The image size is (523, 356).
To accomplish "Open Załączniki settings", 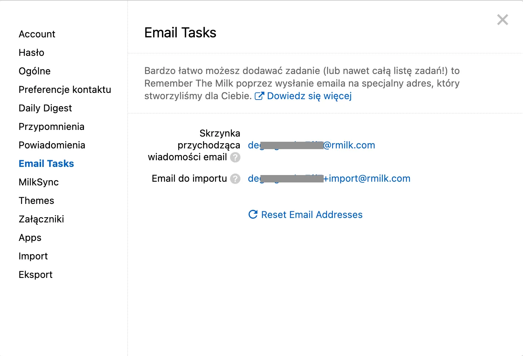I will pos(41,219).
